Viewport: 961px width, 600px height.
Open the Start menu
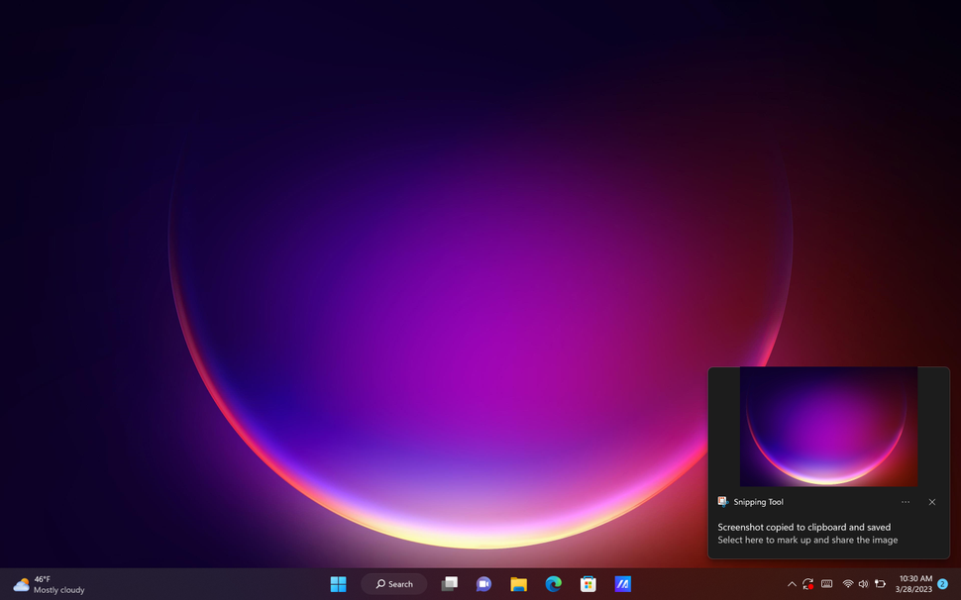click(338, 584)
